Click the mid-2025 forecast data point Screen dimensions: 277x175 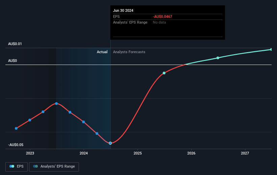tap(164, 73)
